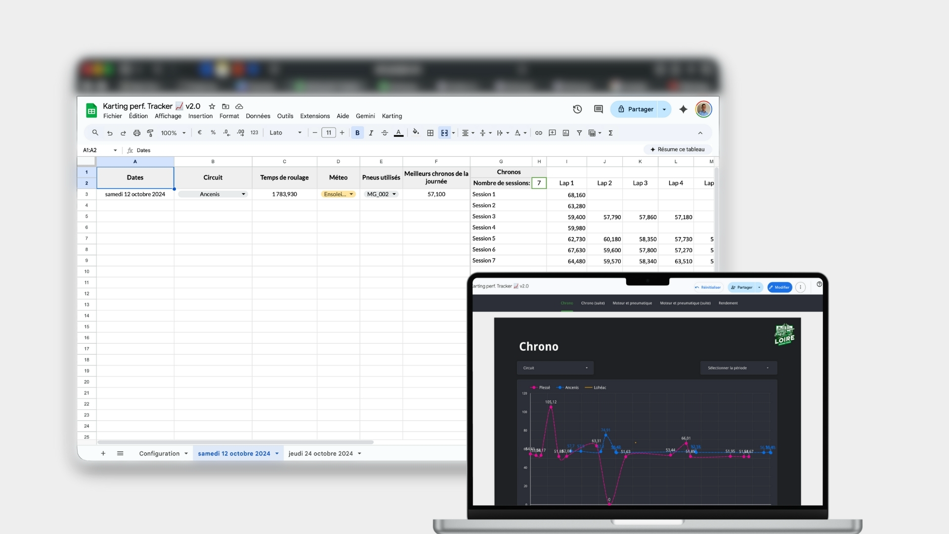Star the Karting perf. Tracker document
This screenshot has height=534, width=949.
point(212,106)
